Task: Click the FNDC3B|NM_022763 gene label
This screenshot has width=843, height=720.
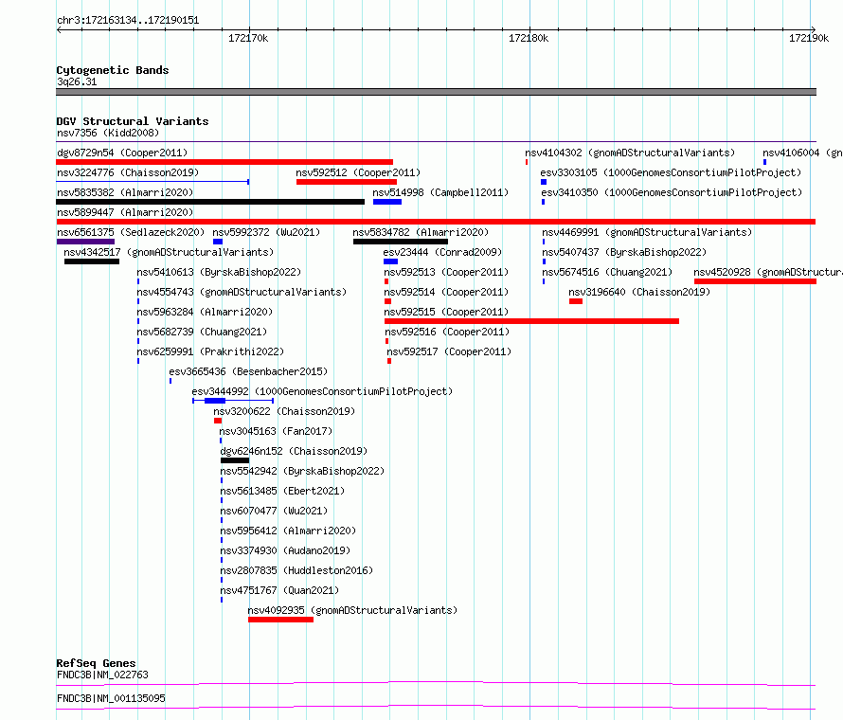Action: [102, 675]
